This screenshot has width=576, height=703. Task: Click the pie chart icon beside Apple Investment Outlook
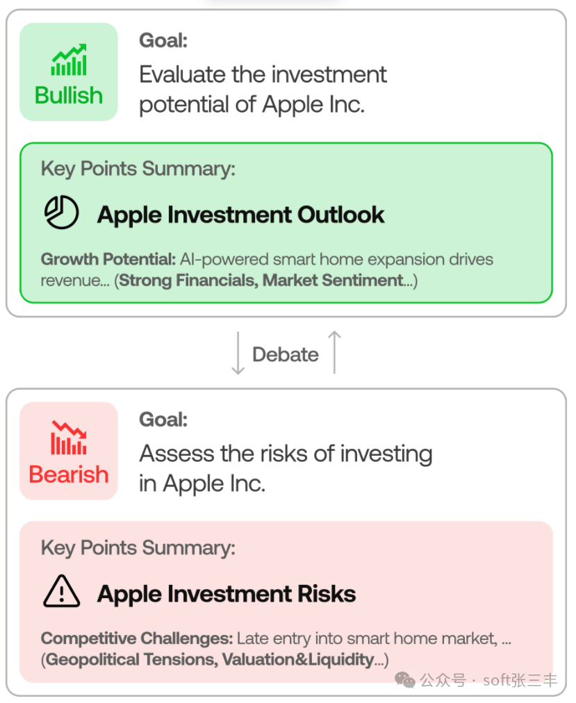[x=61, y=213]
